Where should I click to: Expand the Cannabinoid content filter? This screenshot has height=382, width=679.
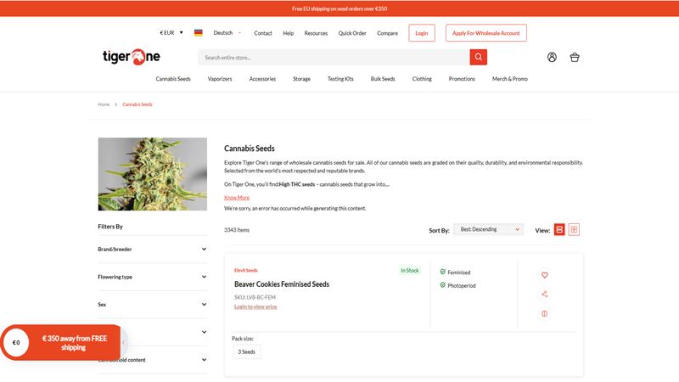(153, 360)
